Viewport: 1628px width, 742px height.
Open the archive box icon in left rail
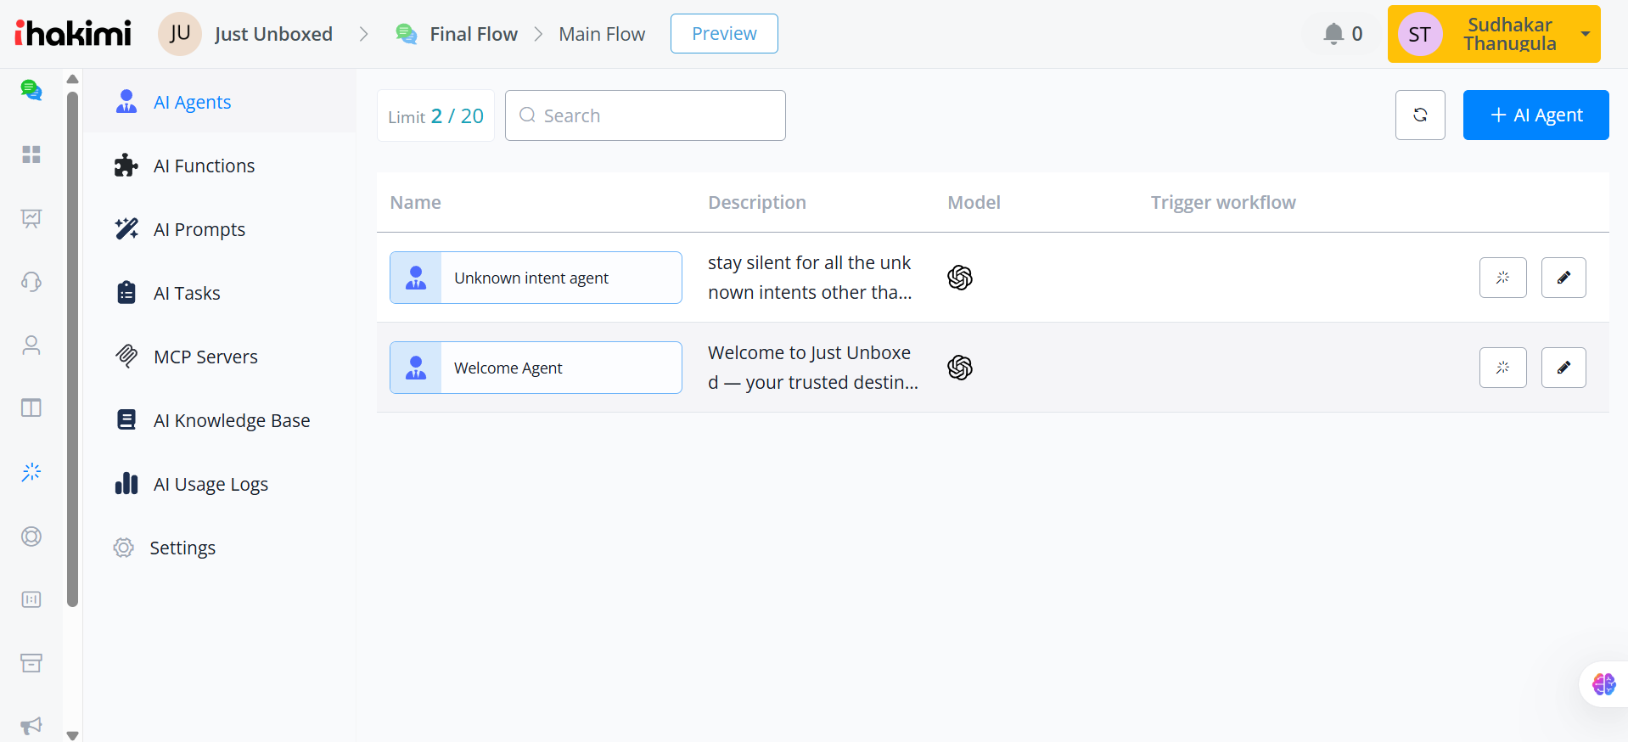31,663
